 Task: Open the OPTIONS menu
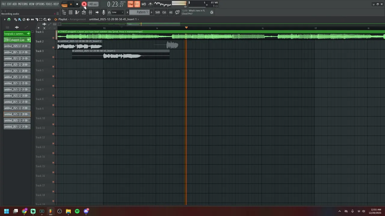coord(40,4)
